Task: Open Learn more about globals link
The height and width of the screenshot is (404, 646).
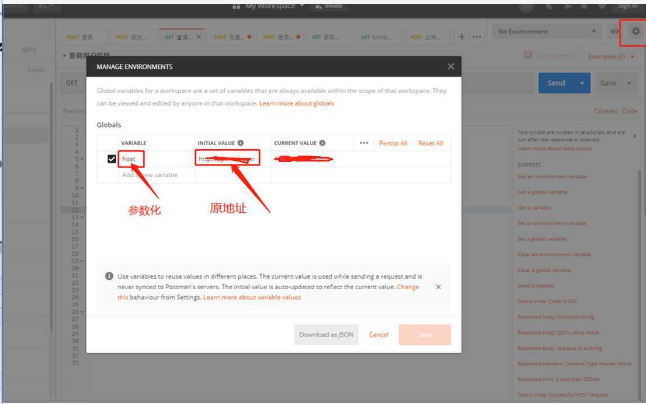Action: click(297, 103)
